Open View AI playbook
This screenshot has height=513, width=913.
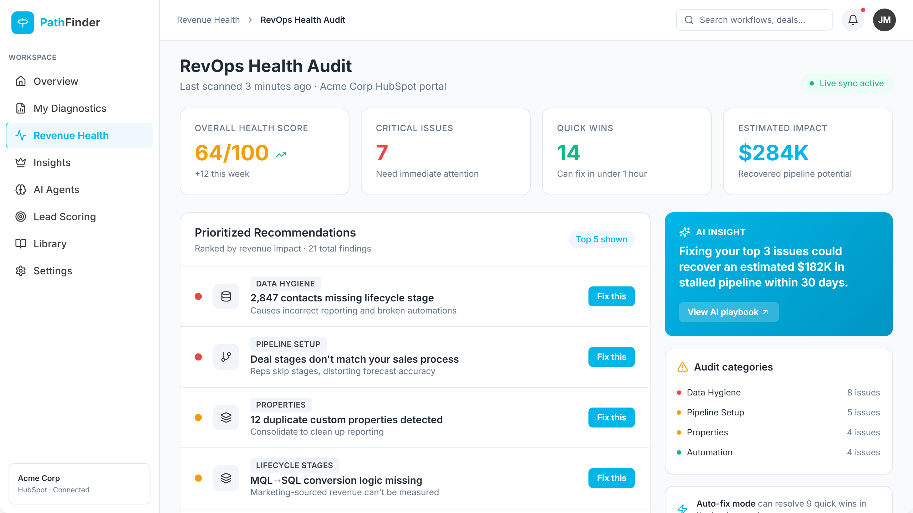click(729, 312)
